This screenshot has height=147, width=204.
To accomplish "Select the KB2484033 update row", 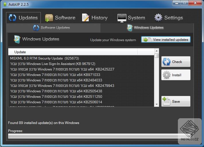I will [x=81, y=80].
